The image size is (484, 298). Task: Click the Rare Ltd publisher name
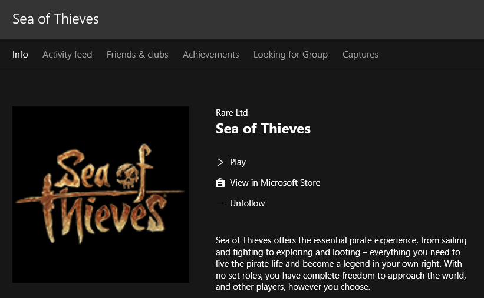pos(232,113)
